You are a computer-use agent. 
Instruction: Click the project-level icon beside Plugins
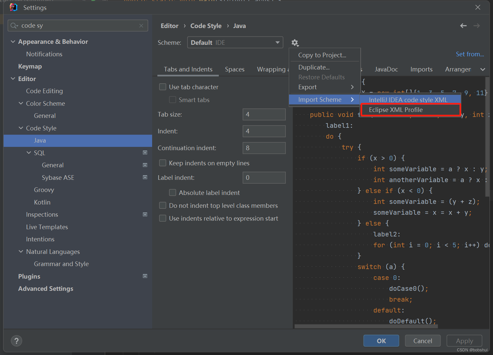tap(145, 276)
